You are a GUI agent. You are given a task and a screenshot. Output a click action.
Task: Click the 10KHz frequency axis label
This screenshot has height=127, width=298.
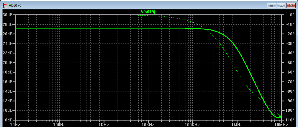pyautogui.click(x=148, y=125)
